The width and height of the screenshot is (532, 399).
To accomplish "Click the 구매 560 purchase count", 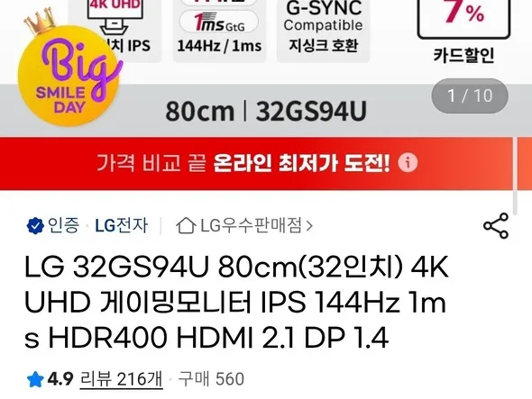I will (x=211, y=379).
